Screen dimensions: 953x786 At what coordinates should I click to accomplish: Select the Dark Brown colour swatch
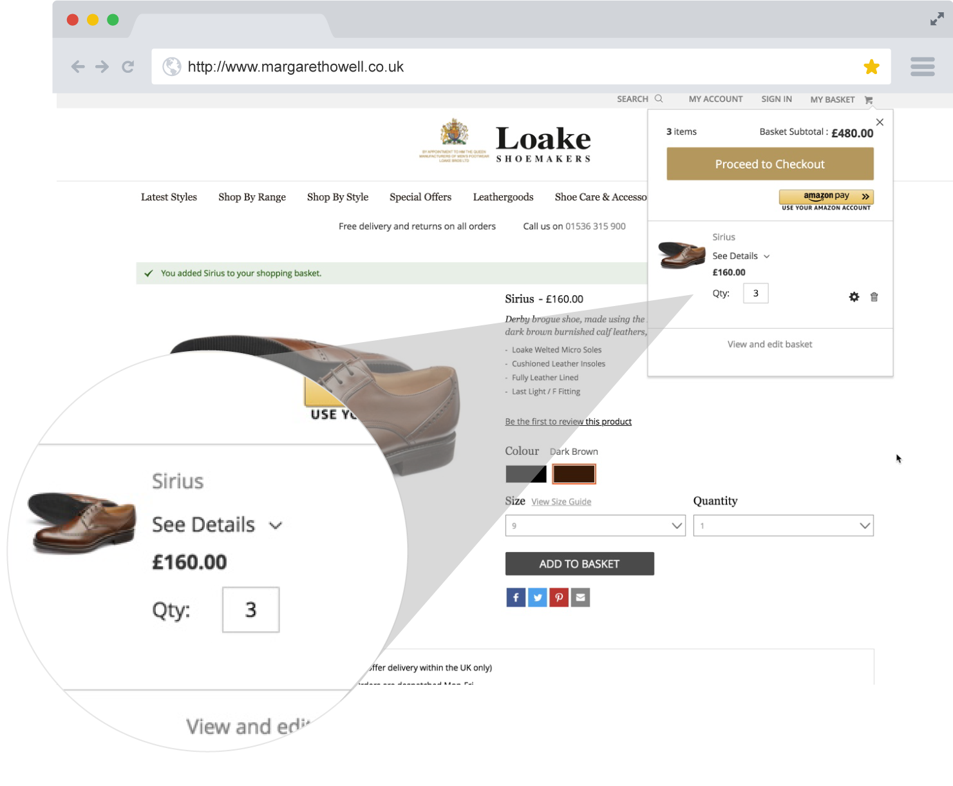coord(574,474)
